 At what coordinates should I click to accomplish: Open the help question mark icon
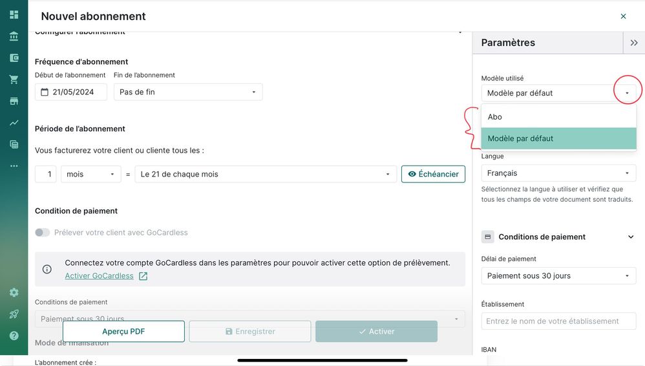click(14, 336)
